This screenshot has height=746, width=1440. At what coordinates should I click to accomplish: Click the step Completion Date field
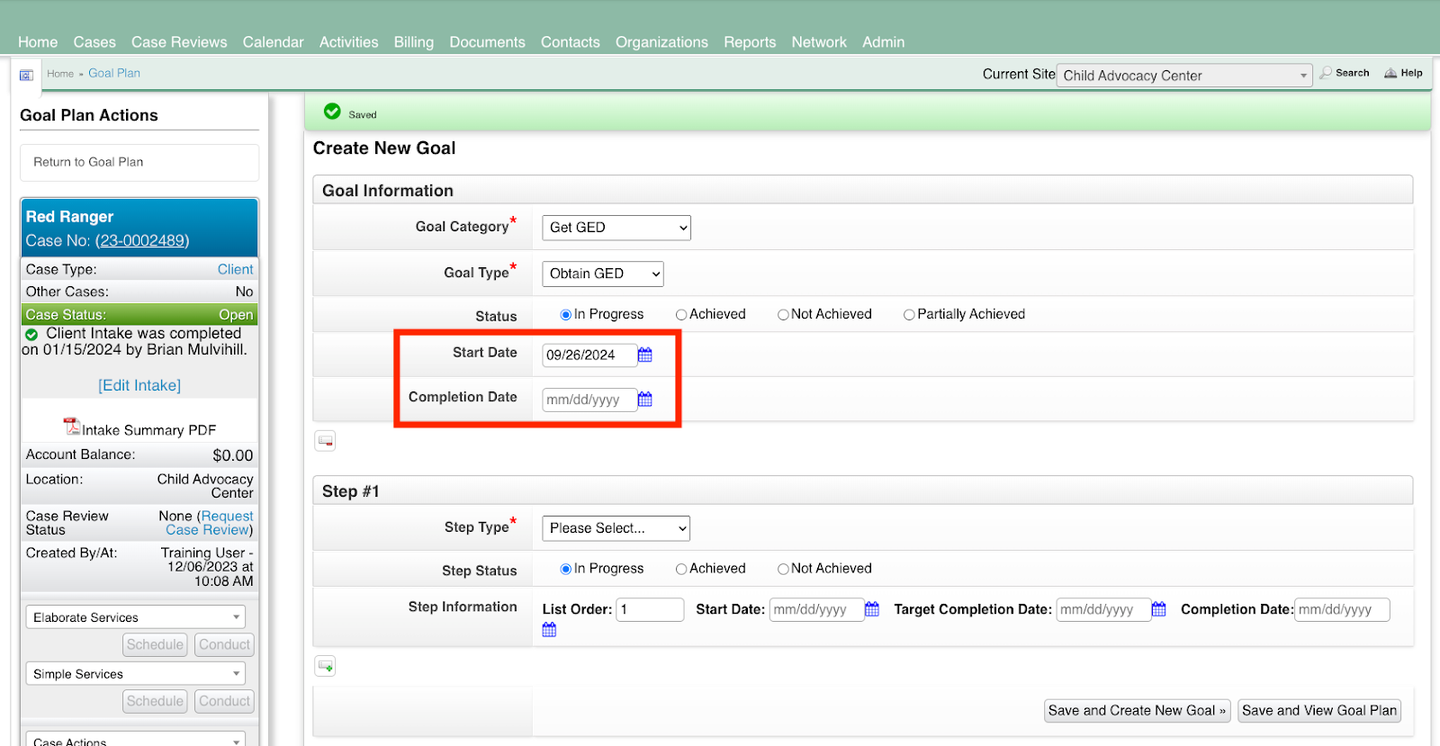(1342, 609)
